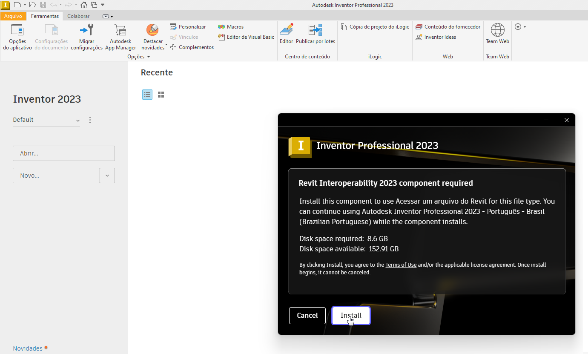Toggle the ribbon display mode button
The image size is (588, 354).
click(x=108, y=16)
